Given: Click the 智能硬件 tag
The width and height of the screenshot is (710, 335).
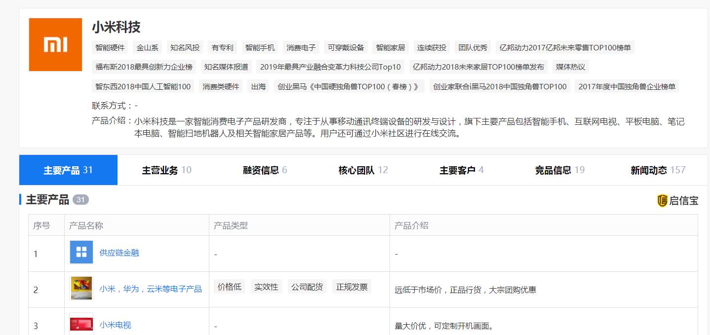Looking at the screenshot, I should (110, 47).
